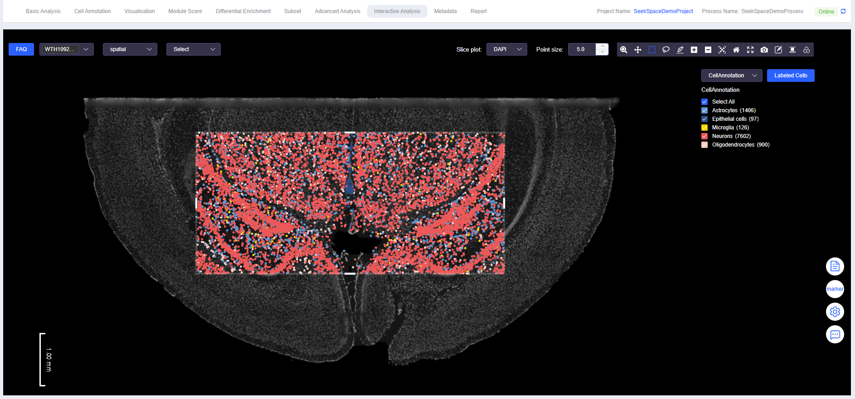Reset view with the home icon
Image resolution: width=855 pixels, height=399 pixels.
(x=736, y=50)
